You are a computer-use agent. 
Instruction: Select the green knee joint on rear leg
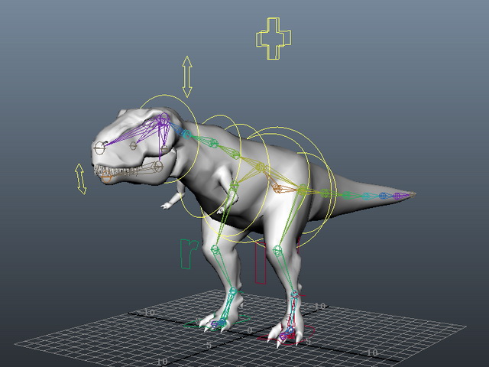coord(277,250)
